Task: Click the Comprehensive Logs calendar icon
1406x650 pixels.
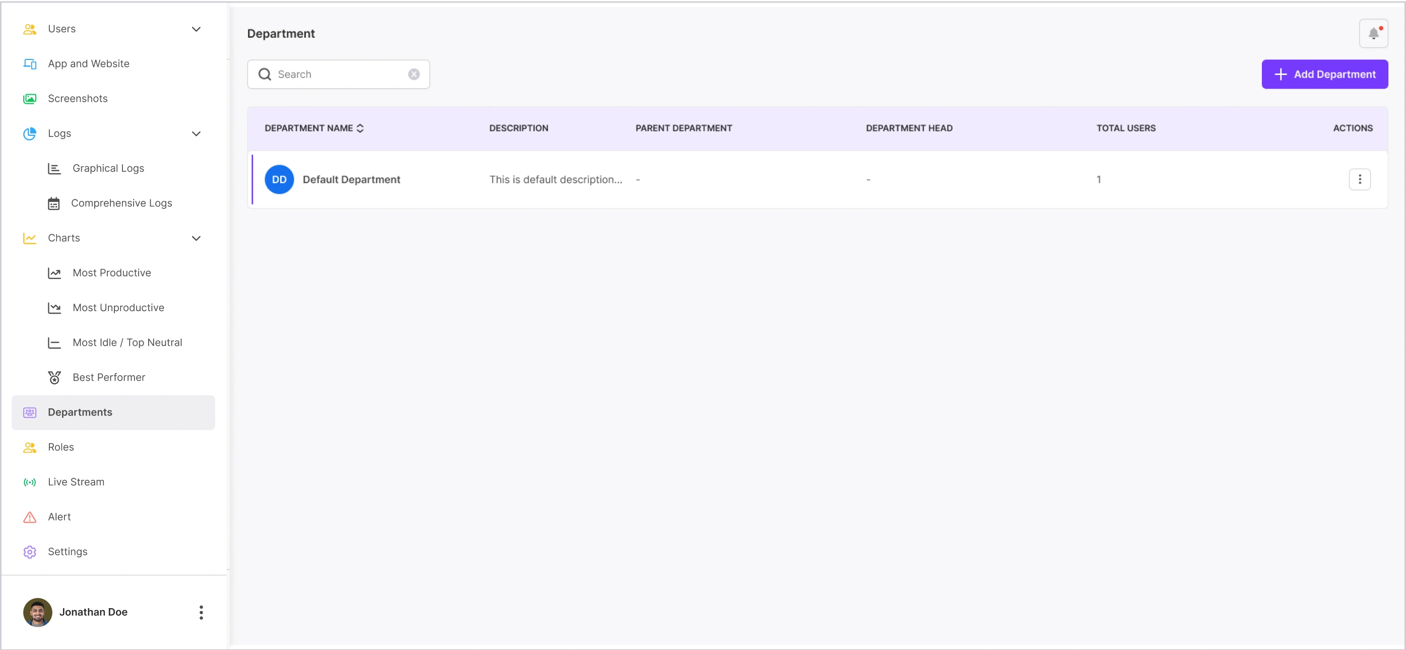Action: pyautogui.click(x=53, y=203)
